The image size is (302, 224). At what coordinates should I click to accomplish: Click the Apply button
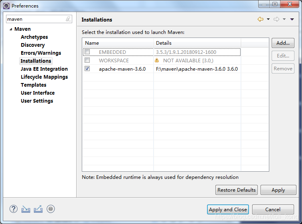pyautogui.click(x=278, y=190)
